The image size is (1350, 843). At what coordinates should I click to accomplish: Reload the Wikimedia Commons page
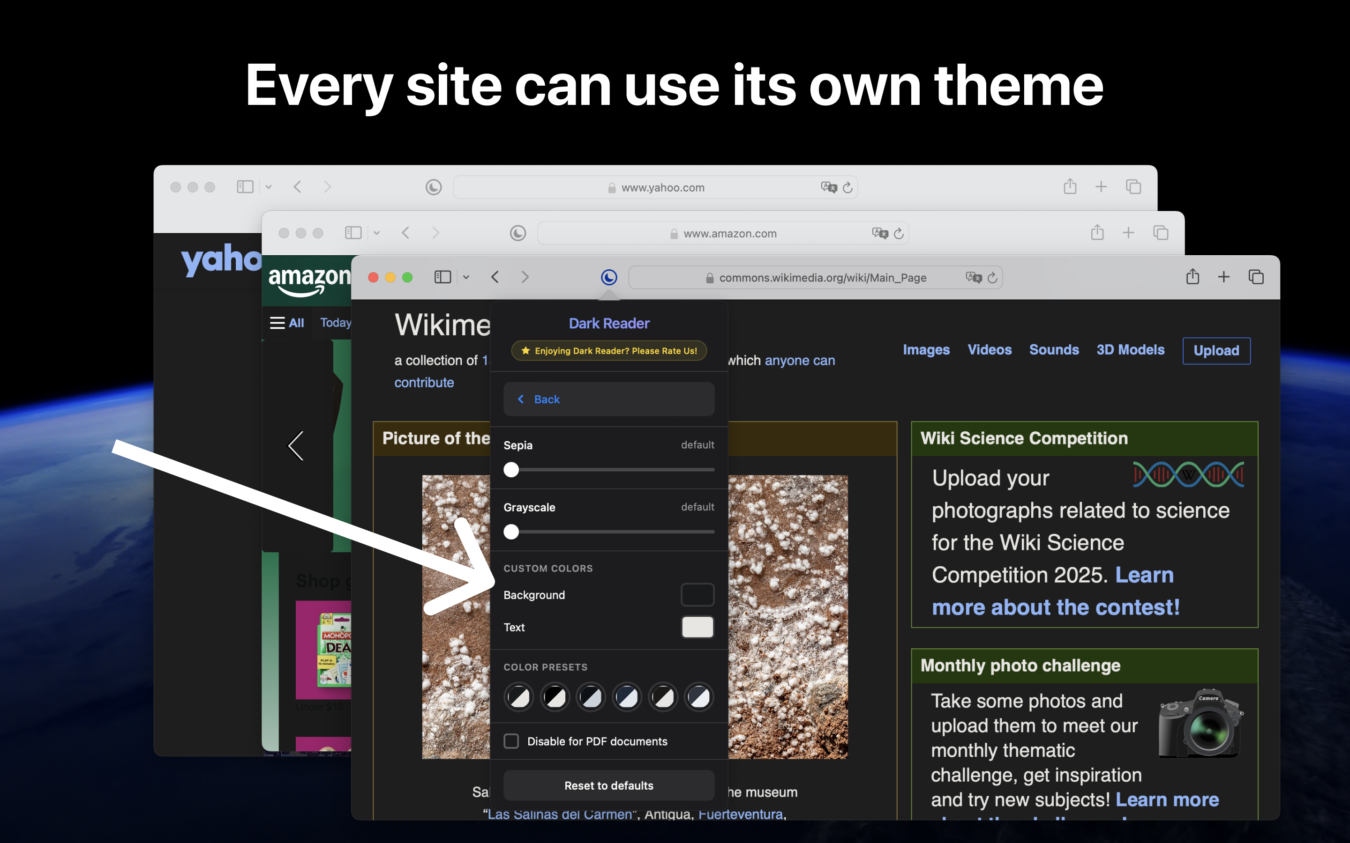[x=992, y=278]
